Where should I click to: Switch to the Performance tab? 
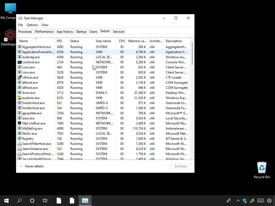pyautogui.click(x=44, y=32)
